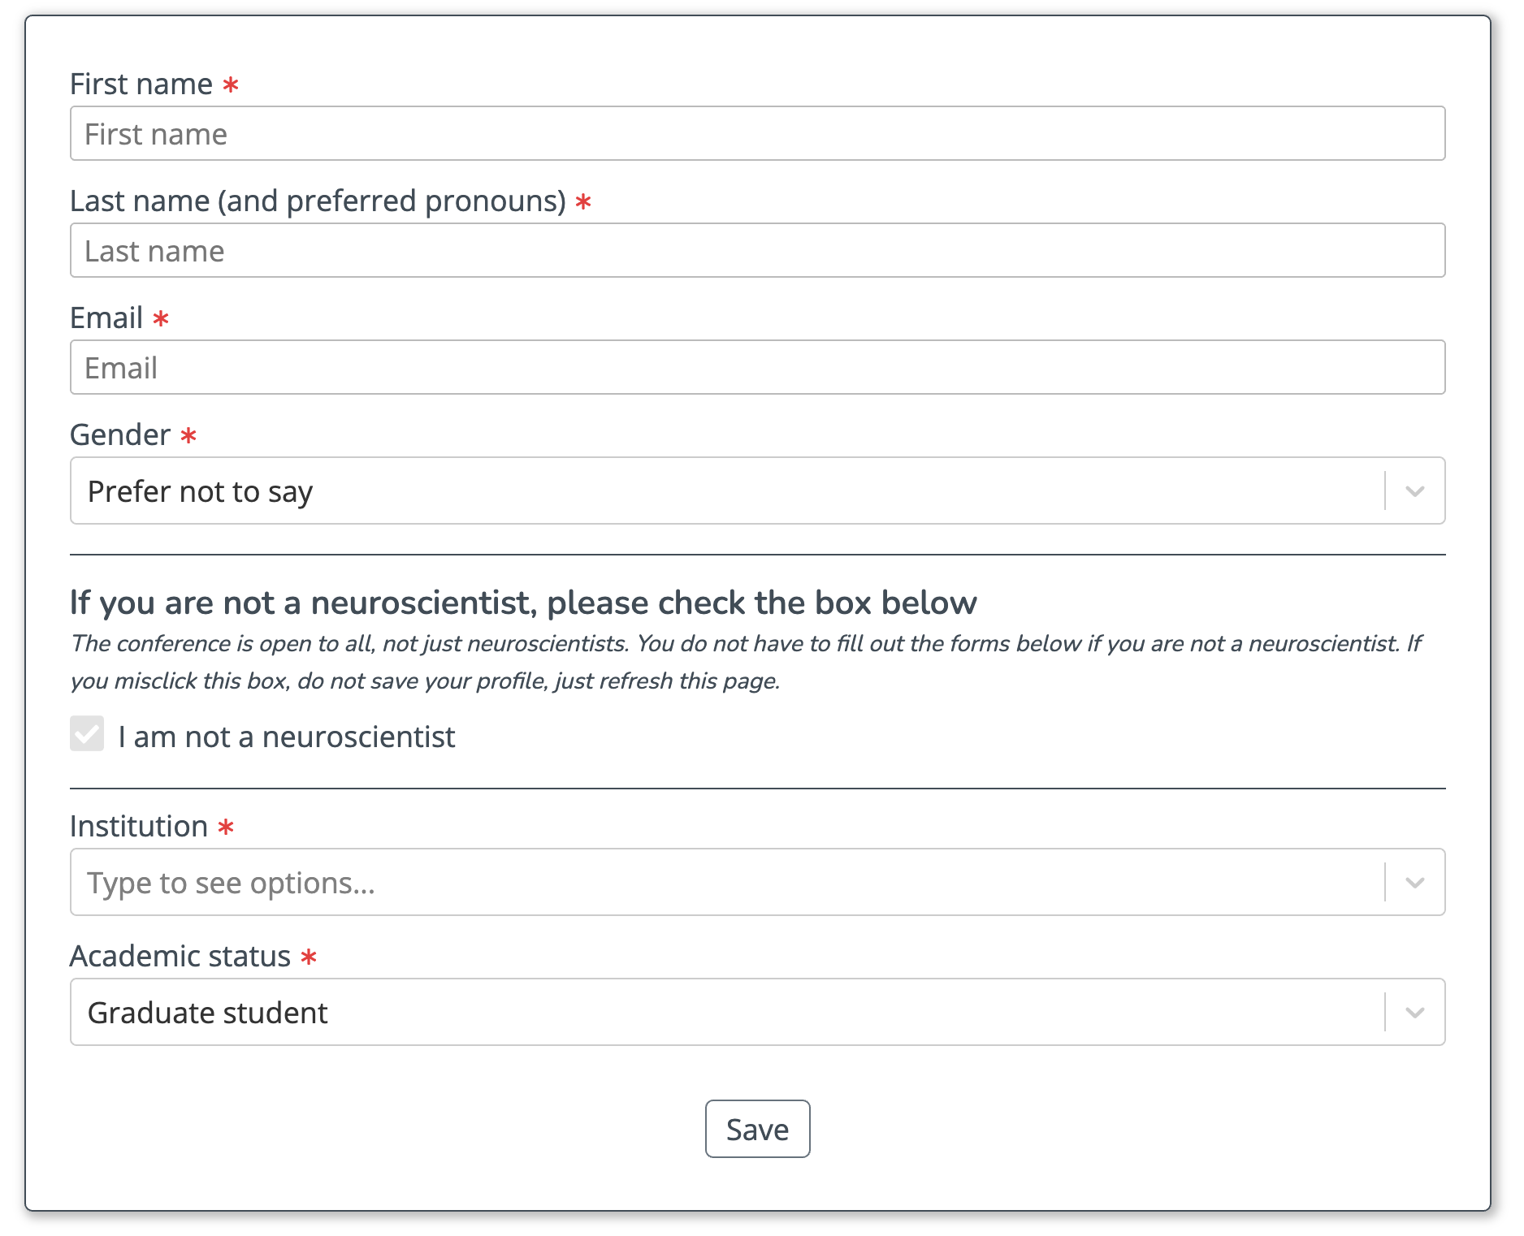The width and height of the screenshot is (1524, 1236).
Task: Click the 'I am not a neuroscientist' label
Action: pos(286,737)
